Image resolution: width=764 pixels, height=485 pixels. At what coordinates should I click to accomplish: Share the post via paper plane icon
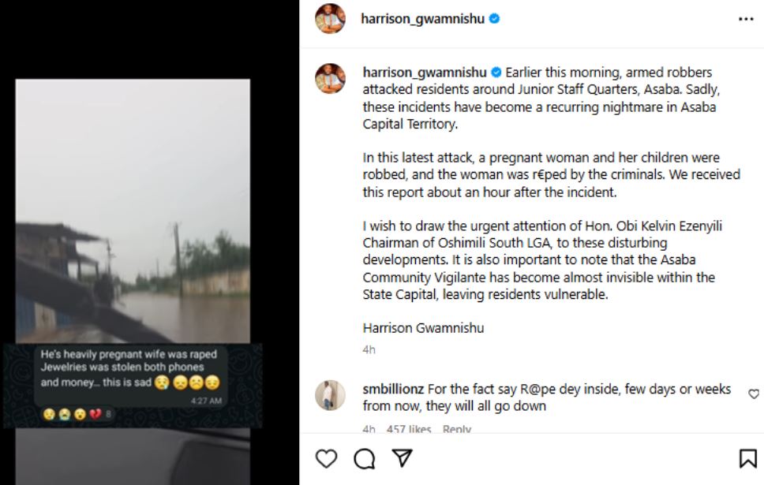pos(402,457)
